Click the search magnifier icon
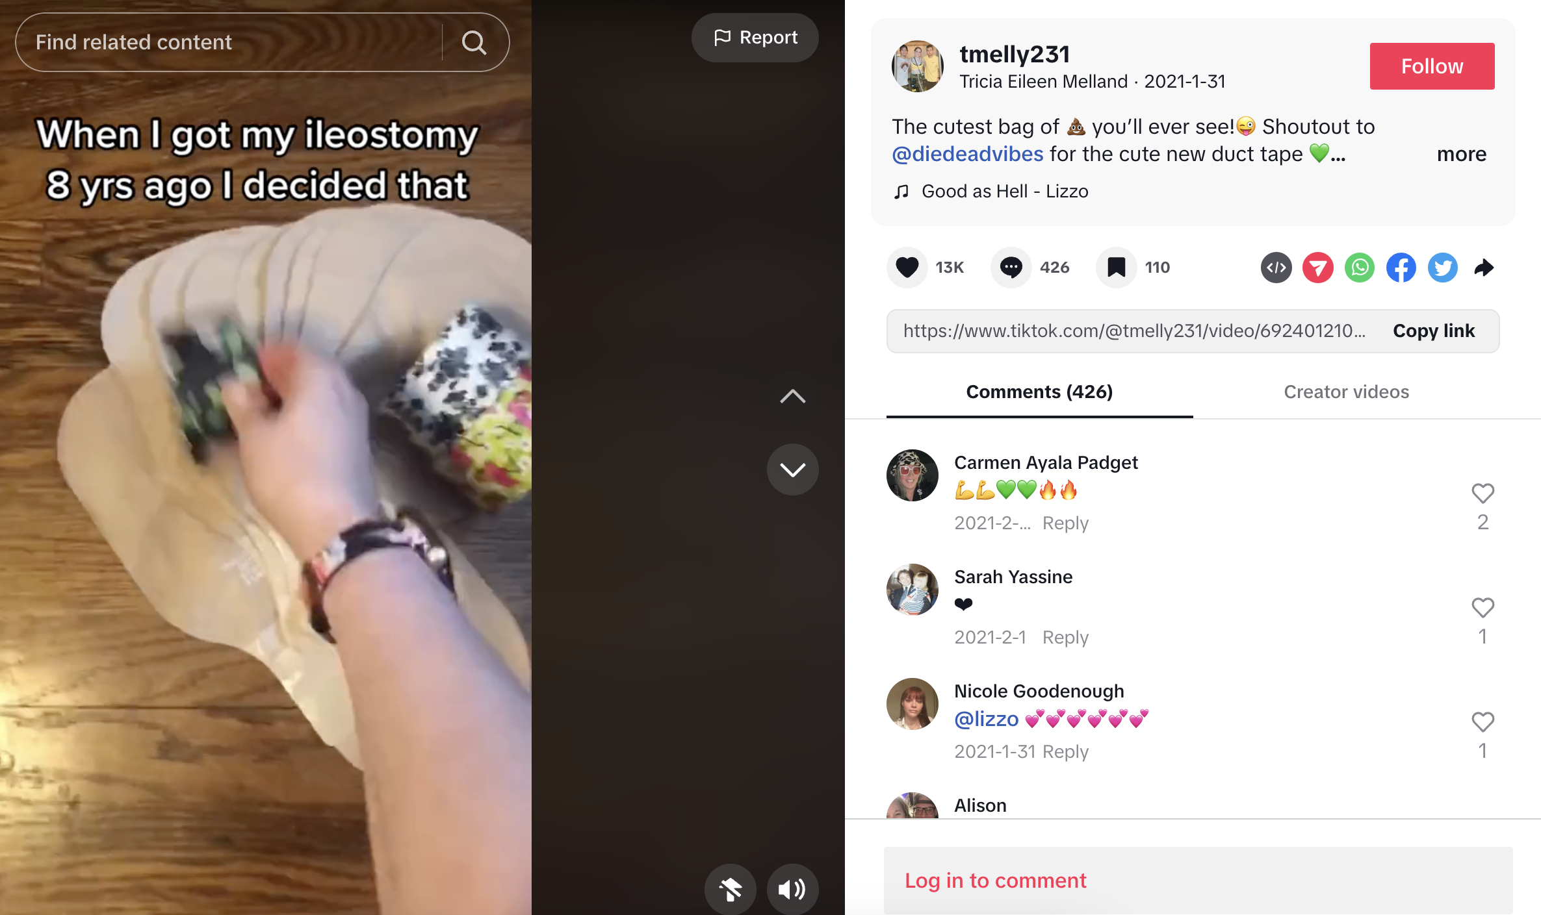 [474, 43]
